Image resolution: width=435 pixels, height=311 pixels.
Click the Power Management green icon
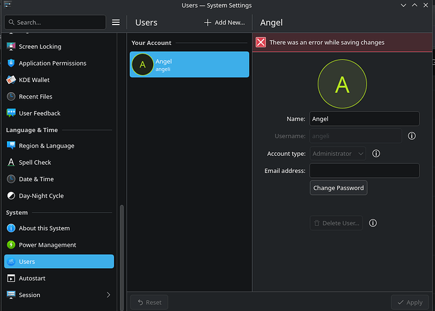[11, 245]
